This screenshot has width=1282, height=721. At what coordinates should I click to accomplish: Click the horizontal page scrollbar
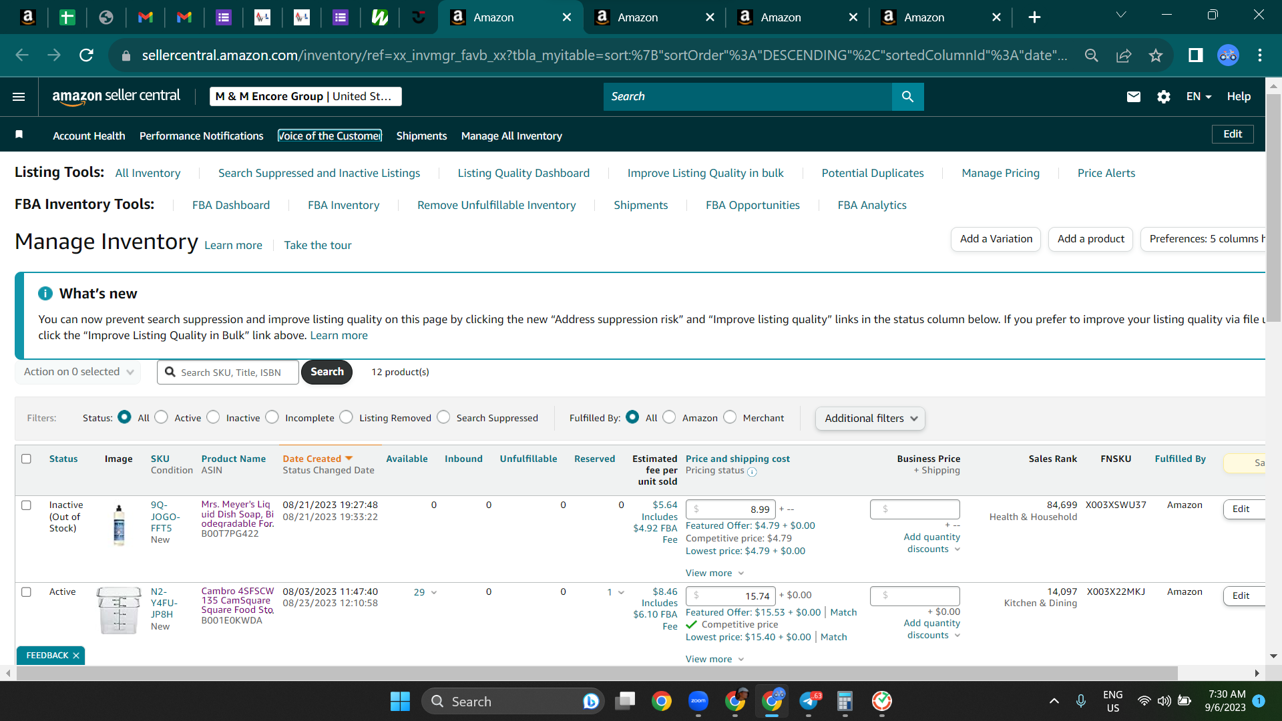pos(597,673)
